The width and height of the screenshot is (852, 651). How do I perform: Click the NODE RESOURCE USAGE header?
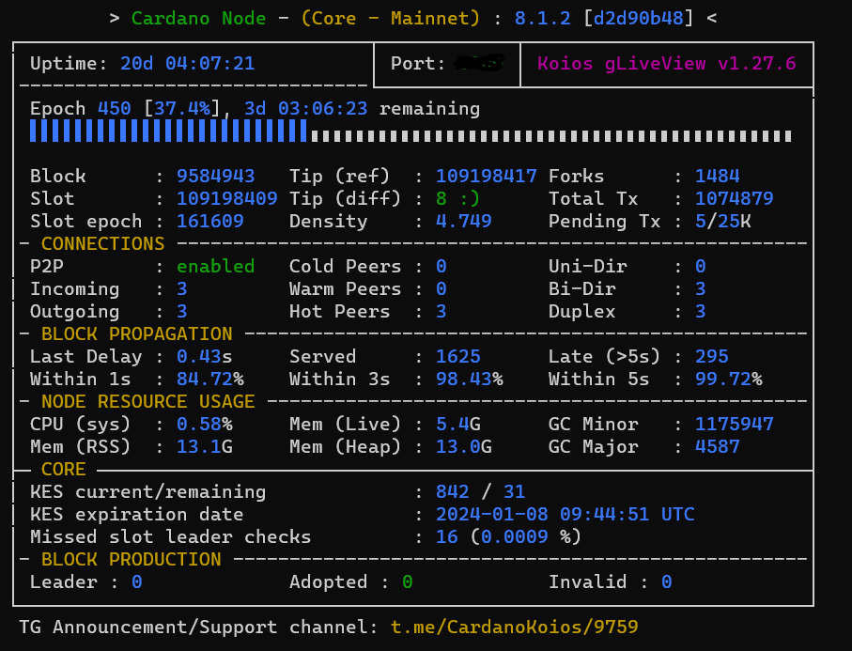coord(147,401)
